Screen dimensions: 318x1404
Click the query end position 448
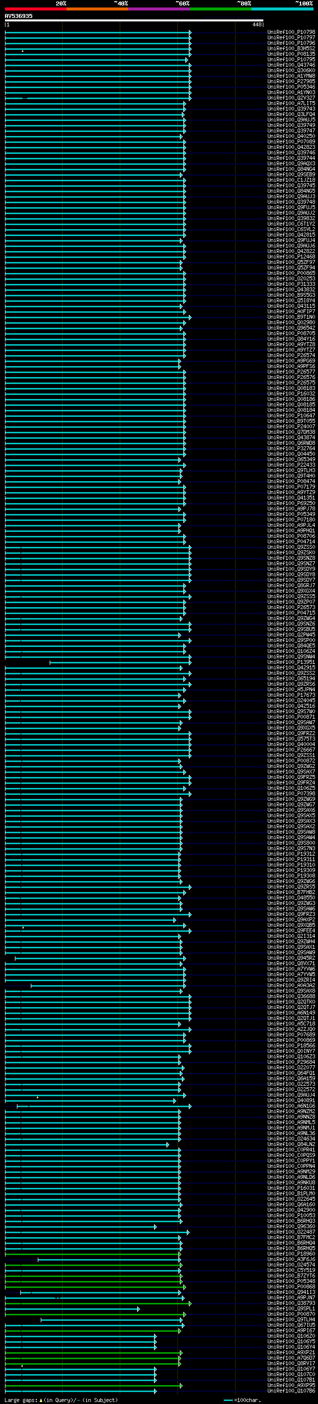pyautogui.click(x=257, y=24)
